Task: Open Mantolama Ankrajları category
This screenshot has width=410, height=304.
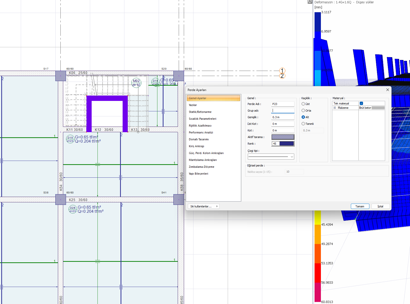Action: pyautogui.click(x=203, y=160)
